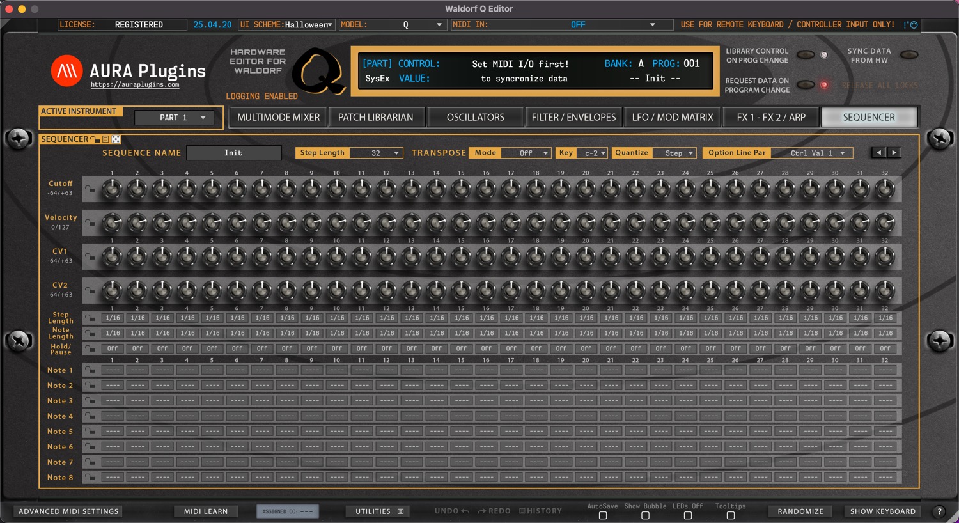Click the Cutoff knob for step 1
This screenshot has height=523, width=959.
(x=112, y=189)
